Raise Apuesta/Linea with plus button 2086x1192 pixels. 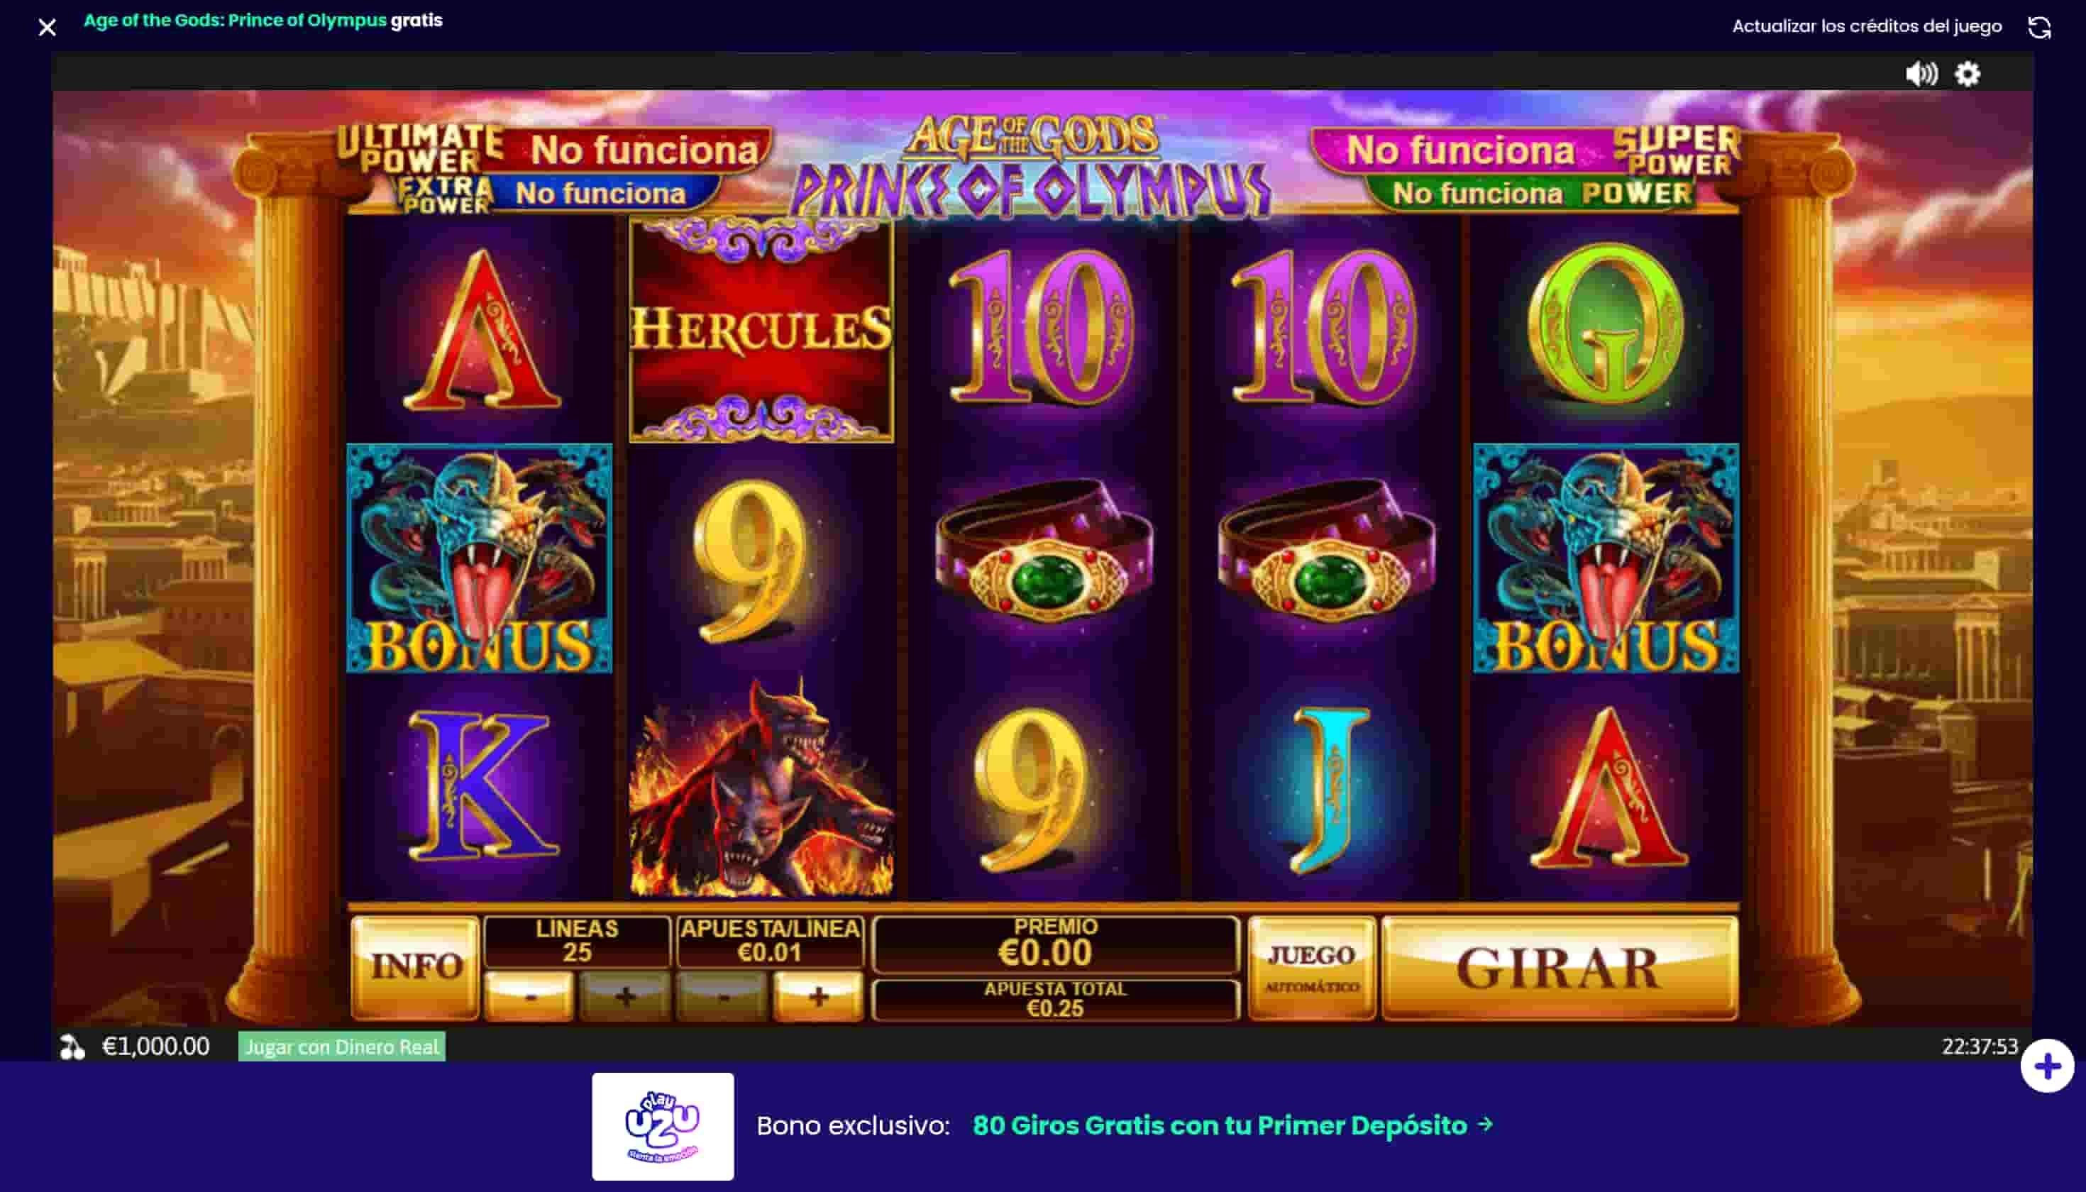[x=819, y=996]
